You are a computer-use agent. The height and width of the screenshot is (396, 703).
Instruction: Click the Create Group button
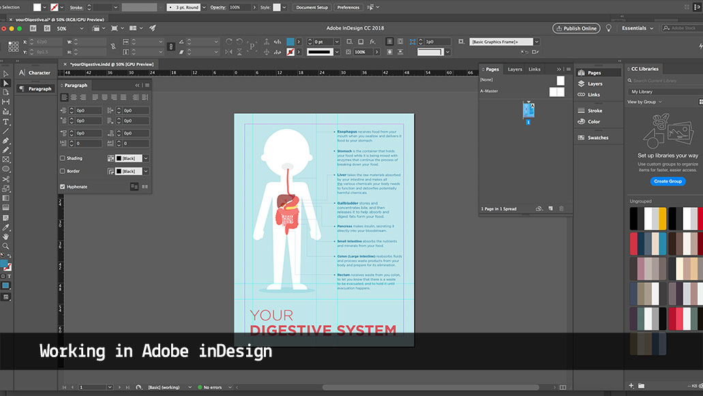(668, 181)
